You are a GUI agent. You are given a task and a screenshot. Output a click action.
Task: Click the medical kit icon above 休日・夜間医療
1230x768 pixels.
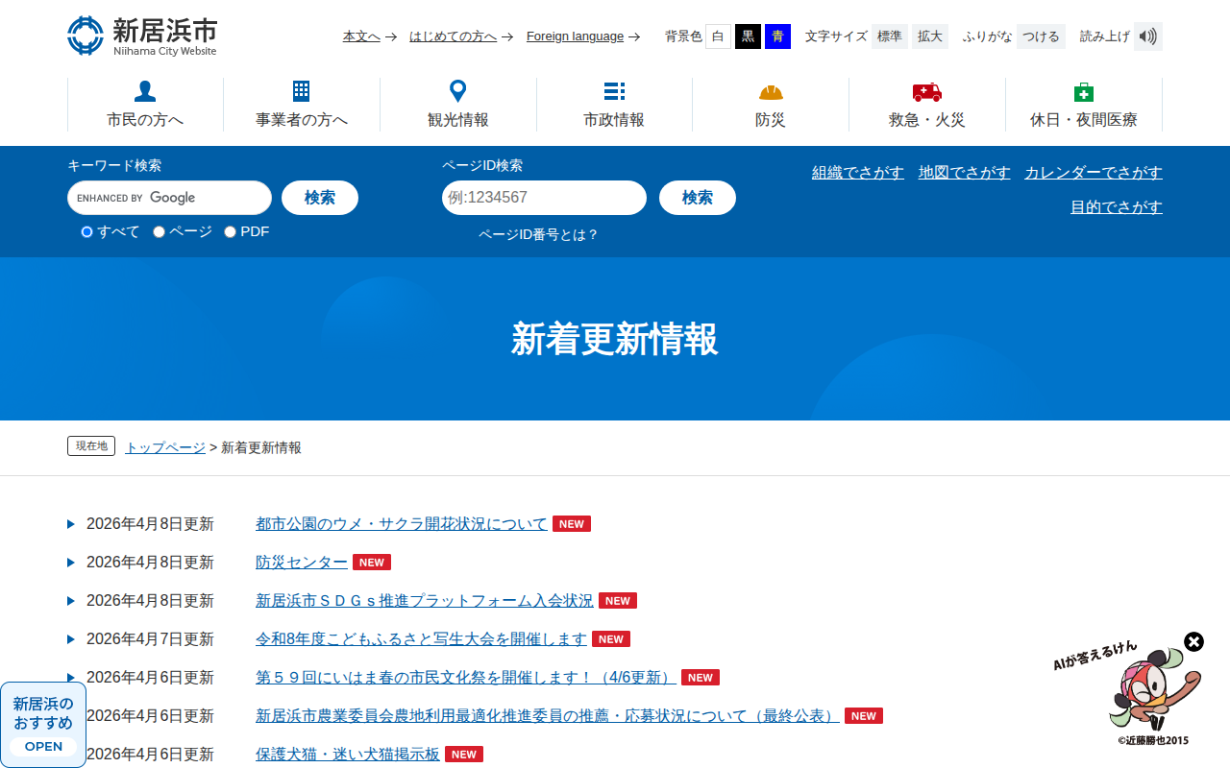click(x=1084, y=91)
